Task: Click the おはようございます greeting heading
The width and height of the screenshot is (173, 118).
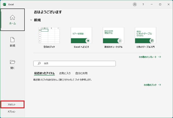Action: coord(48,12)
